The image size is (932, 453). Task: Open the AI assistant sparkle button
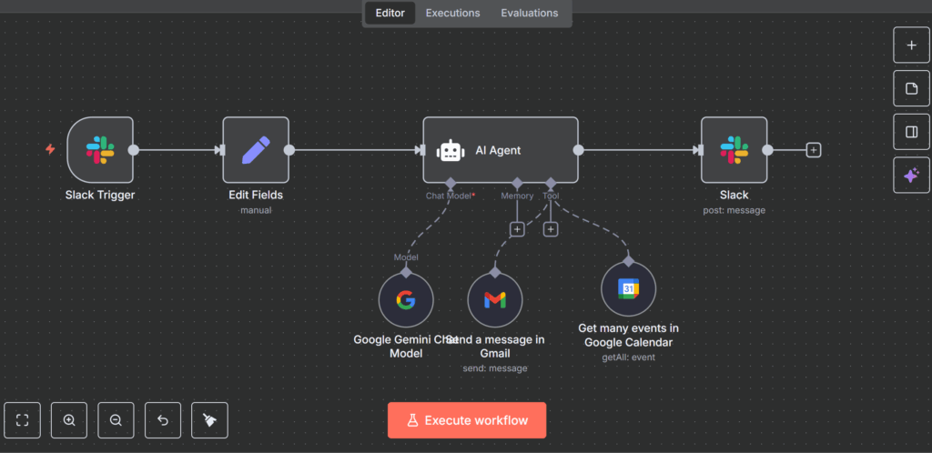(x=911, y=176)
